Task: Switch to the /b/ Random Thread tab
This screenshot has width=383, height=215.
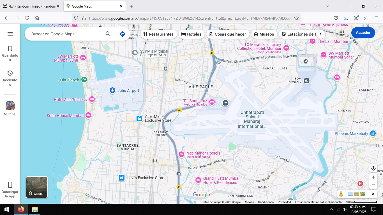Action: 31,6
